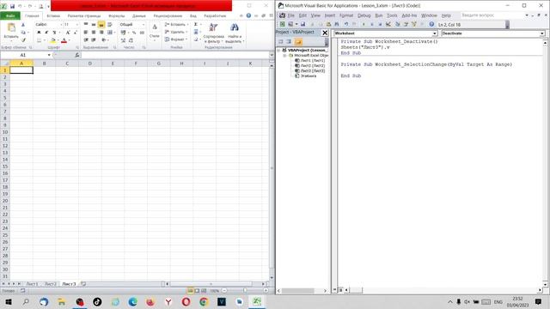Center cell text horizontally
Viewport: 550px width, 309px height.
(94, 33)
